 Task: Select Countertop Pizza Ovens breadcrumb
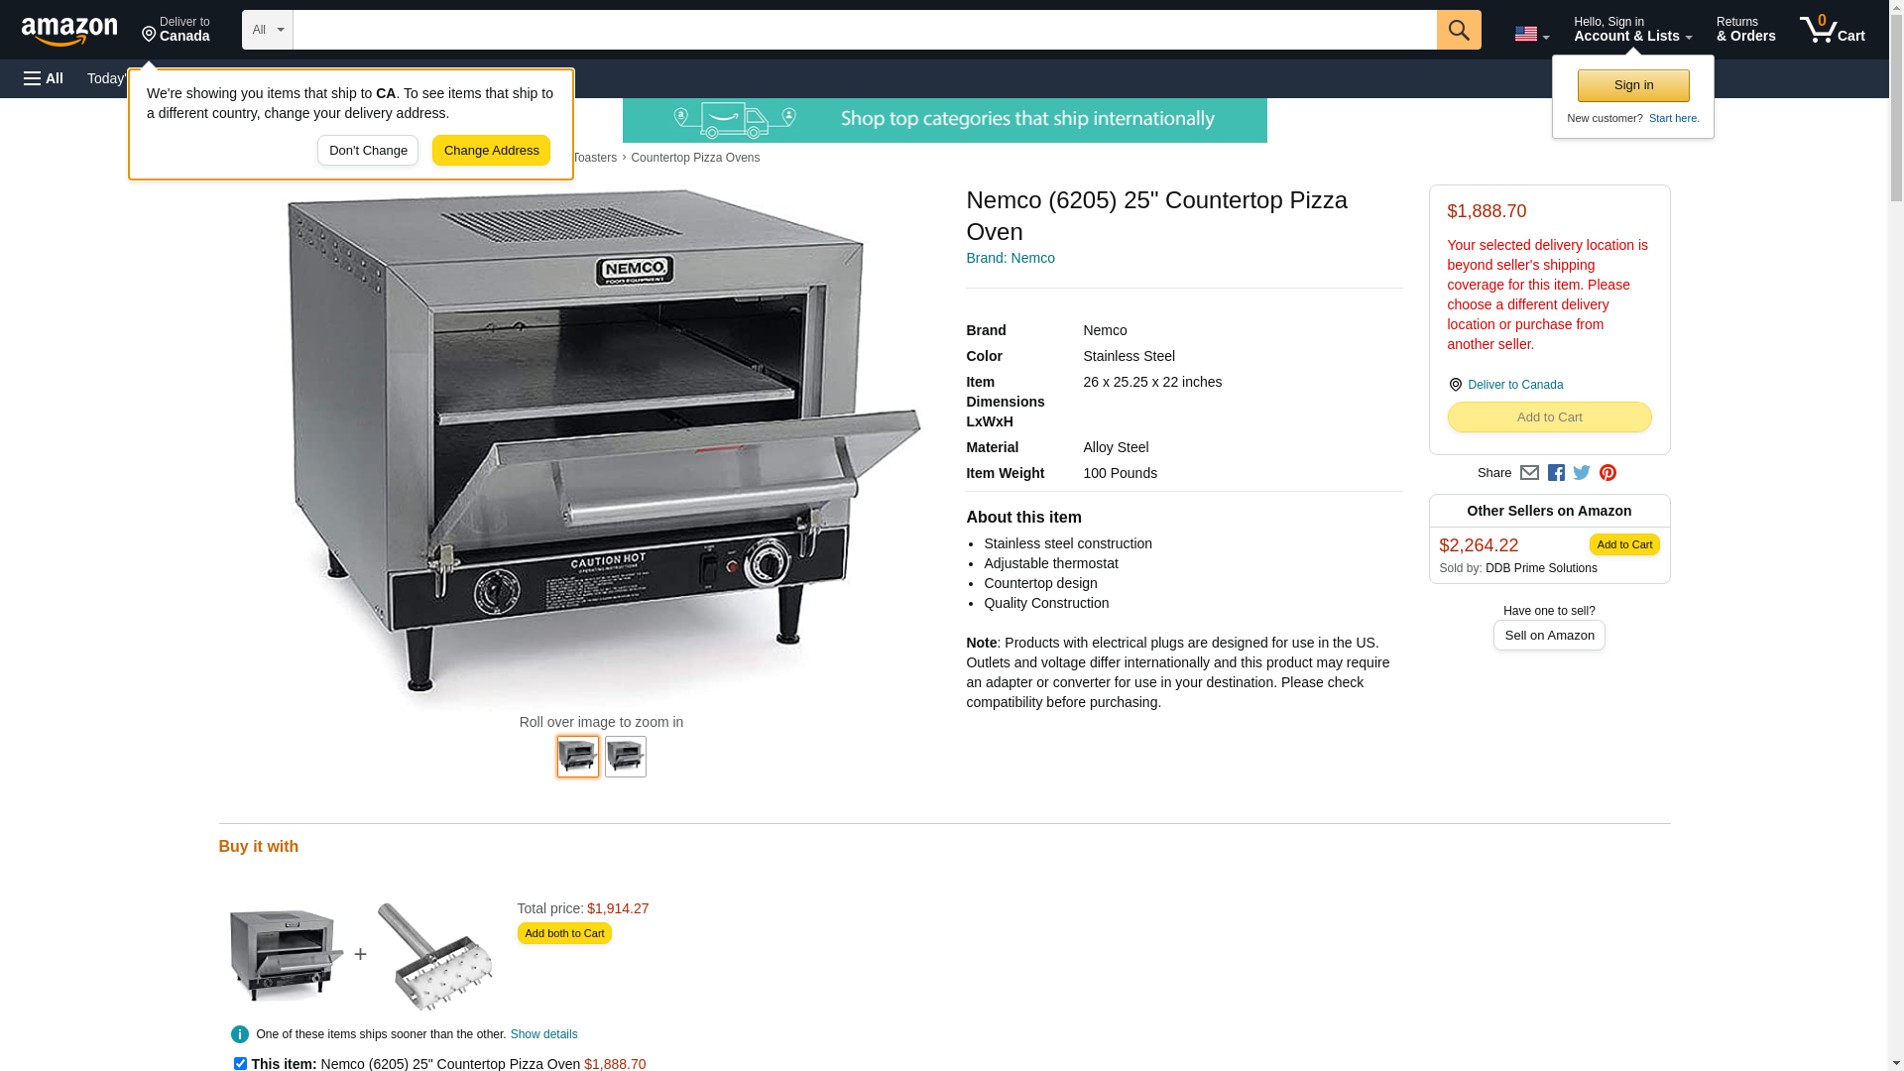[695, 158]
